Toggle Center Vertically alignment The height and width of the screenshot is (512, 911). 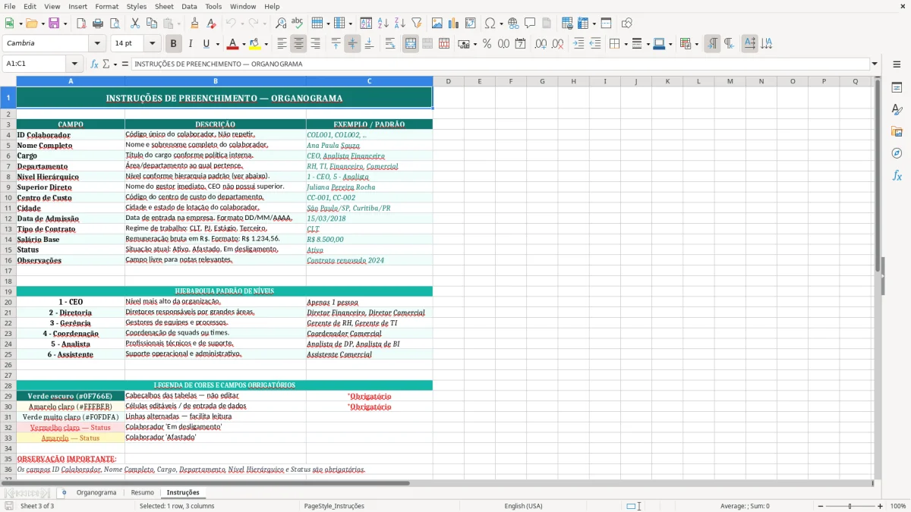[x=352, y=44]
